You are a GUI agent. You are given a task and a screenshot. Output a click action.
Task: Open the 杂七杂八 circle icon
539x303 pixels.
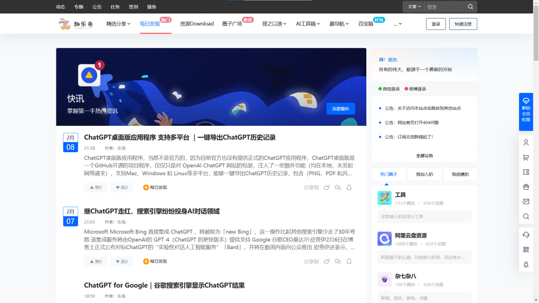(384, 279)
